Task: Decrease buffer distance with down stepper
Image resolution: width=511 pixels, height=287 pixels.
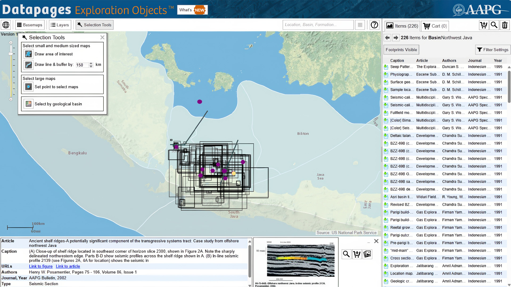Action: pyautogui.click(x=91, y=66)
